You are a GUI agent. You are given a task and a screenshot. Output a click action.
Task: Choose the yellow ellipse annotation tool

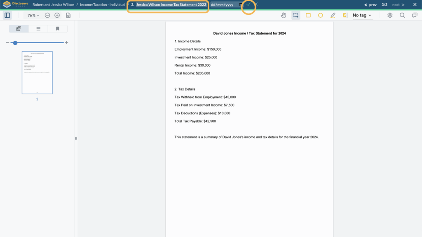point(320,15)
